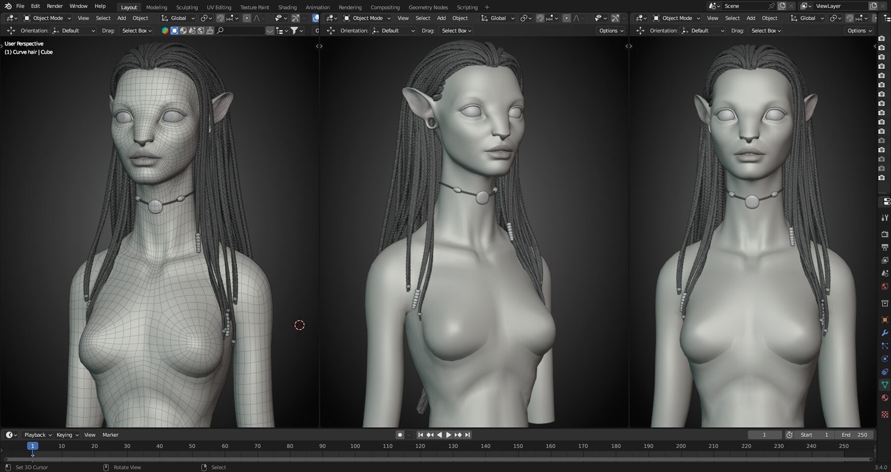Open the Texture properties checker tab
The image size is (891, 472).
tap(885, 414)
